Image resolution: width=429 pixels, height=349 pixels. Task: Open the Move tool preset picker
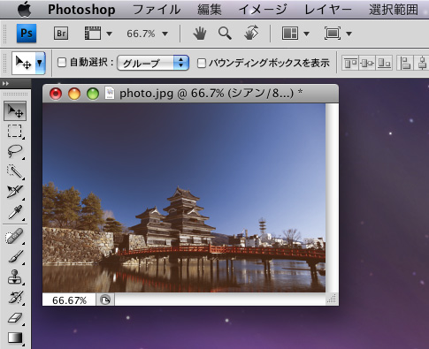[x=40, y=63]
